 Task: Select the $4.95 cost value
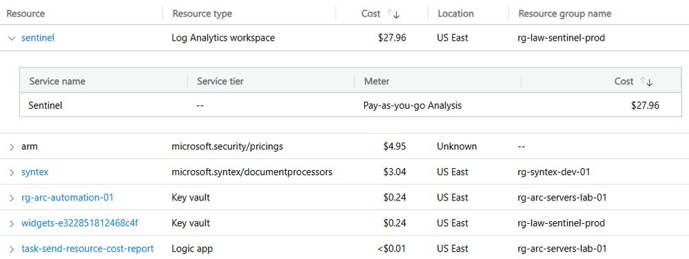[395, 147]
